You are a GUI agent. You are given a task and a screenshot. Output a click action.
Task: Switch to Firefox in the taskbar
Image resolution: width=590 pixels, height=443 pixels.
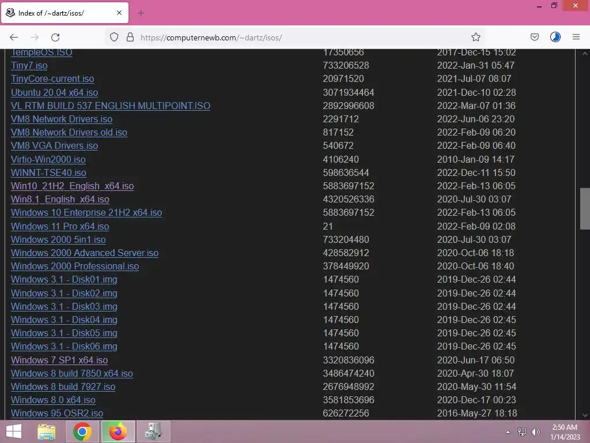tap(118, 431)
